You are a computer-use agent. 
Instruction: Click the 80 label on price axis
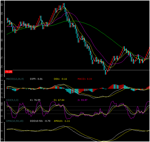pos(2,40)
